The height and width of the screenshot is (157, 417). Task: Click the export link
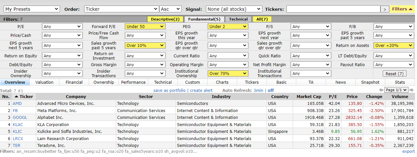(x=409, y=151)
